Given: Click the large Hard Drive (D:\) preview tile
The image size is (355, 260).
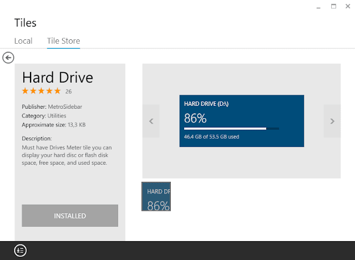Looking at the screenshot, I should [242, 121].
